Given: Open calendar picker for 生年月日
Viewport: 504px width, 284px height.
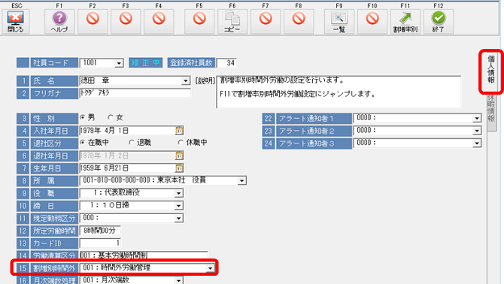Looking at the screenshot, I should coord(179,168).
